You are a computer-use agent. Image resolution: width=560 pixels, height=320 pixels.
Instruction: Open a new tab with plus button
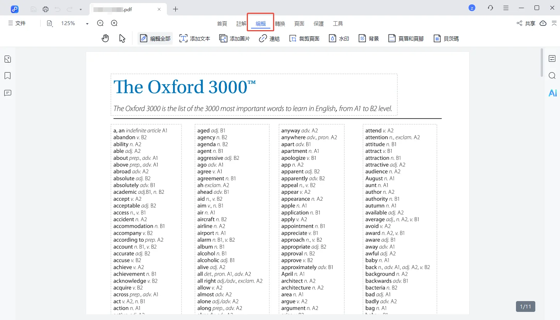point(175,9)
